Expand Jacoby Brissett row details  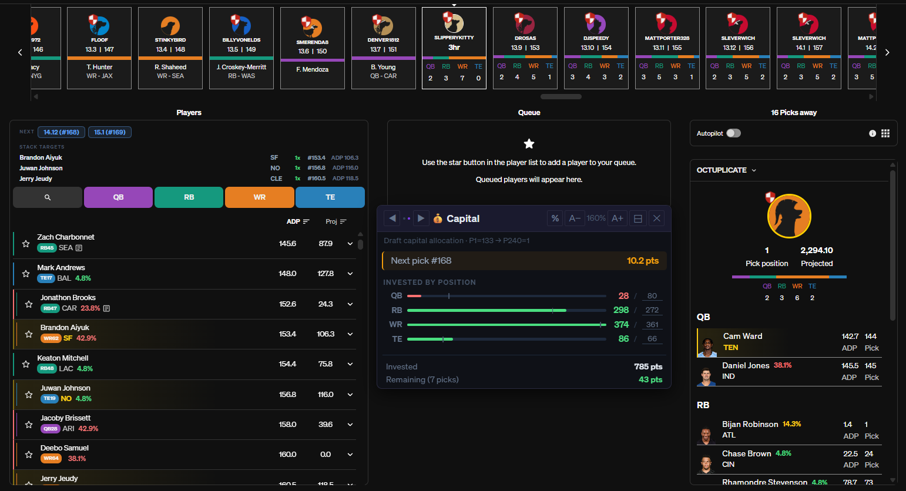[x=350, y=425]
